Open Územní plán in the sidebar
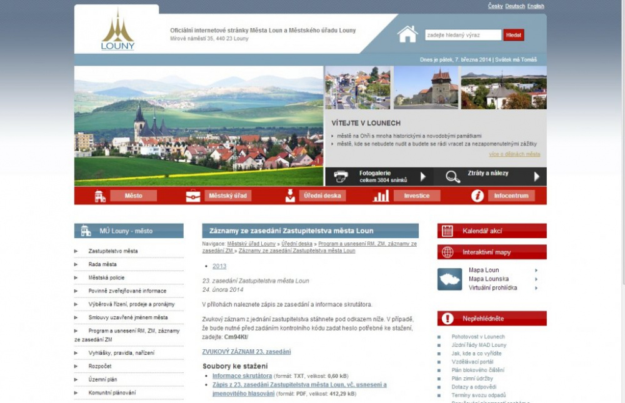625x403 pixels. [103, 379]
